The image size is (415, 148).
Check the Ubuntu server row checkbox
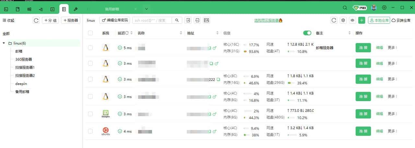90,131
